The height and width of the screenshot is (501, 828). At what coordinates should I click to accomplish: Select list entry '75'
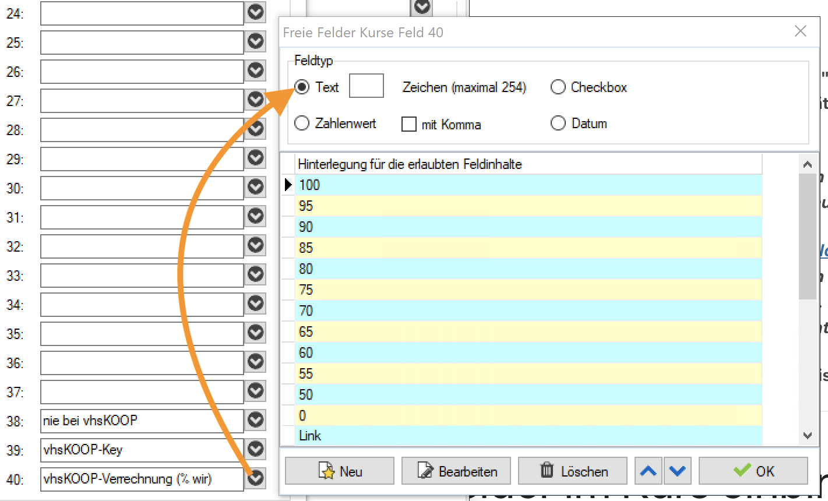528,290
